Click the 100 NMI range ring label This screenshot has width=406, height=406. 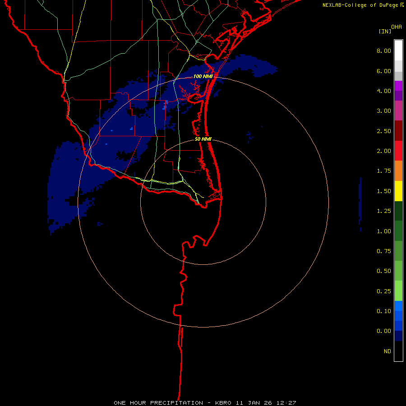click(x=203, y=76)
